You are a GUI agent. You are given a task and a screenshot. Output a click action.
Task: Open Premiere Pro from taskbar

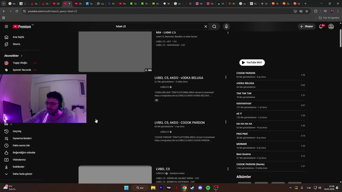161,188
